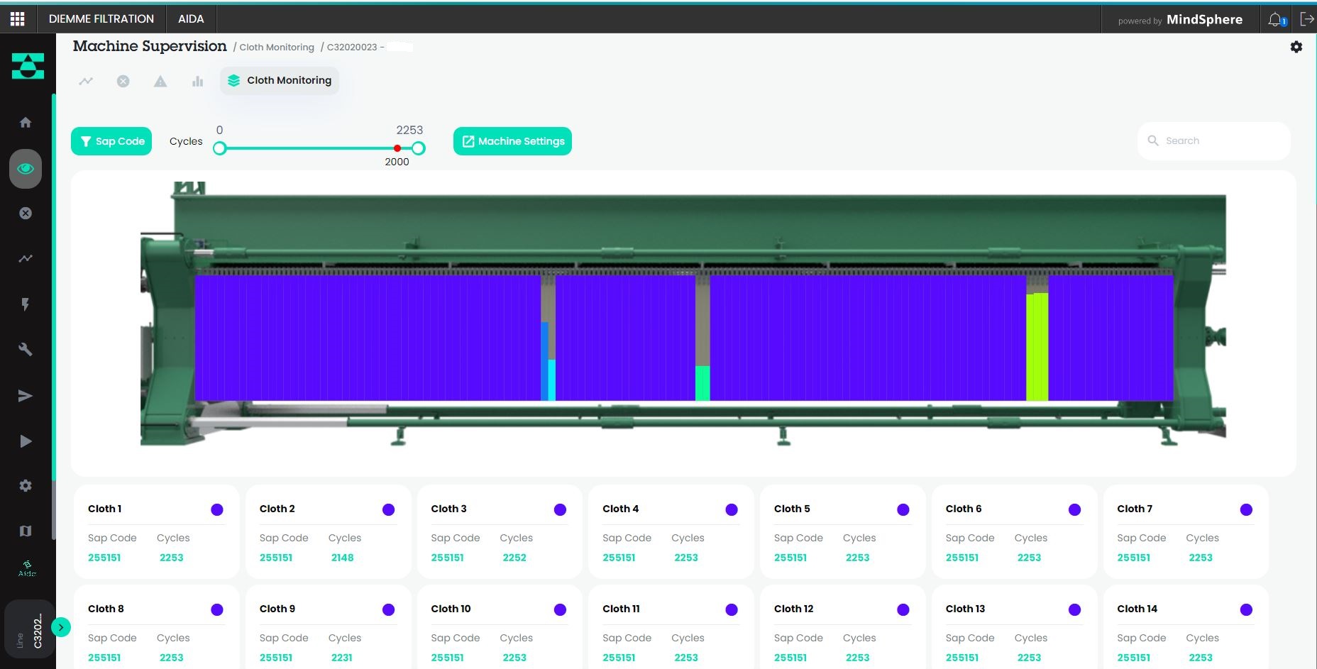The width and height of the screenshot is (1317, 669).
Task: Click the settings gear at top right of page
Action: (x=1296, y=47)
